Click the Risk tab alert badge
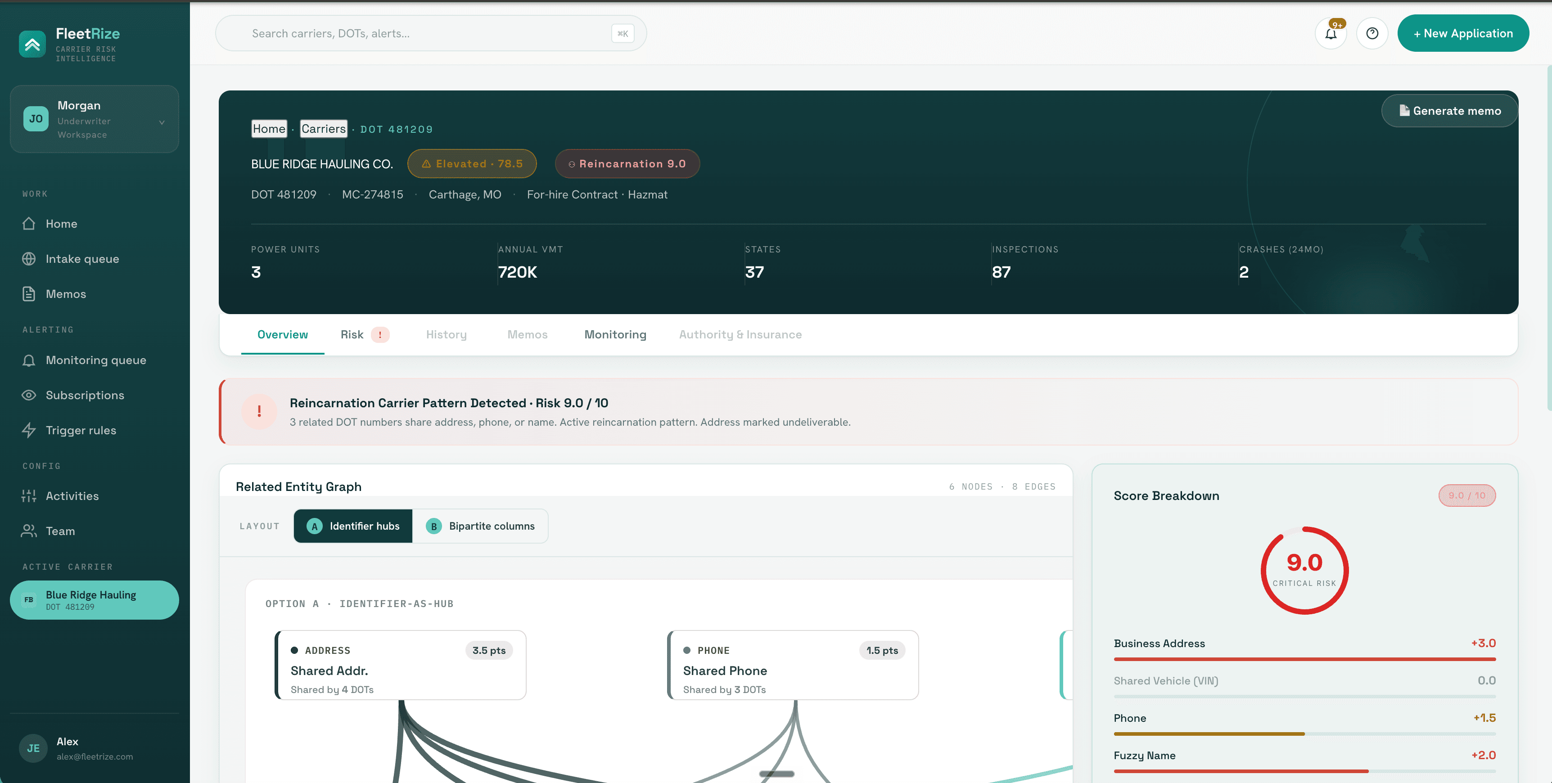This screenshot has height=783, width=1552. pos(380,335)
